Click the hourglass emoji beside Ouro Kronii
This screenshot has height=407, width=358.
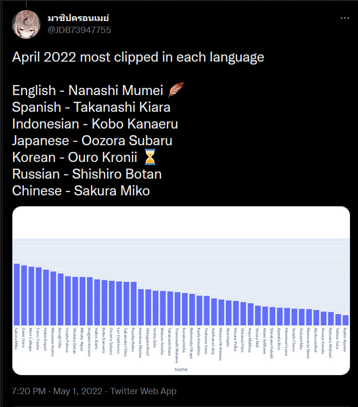tap(150, 157)
